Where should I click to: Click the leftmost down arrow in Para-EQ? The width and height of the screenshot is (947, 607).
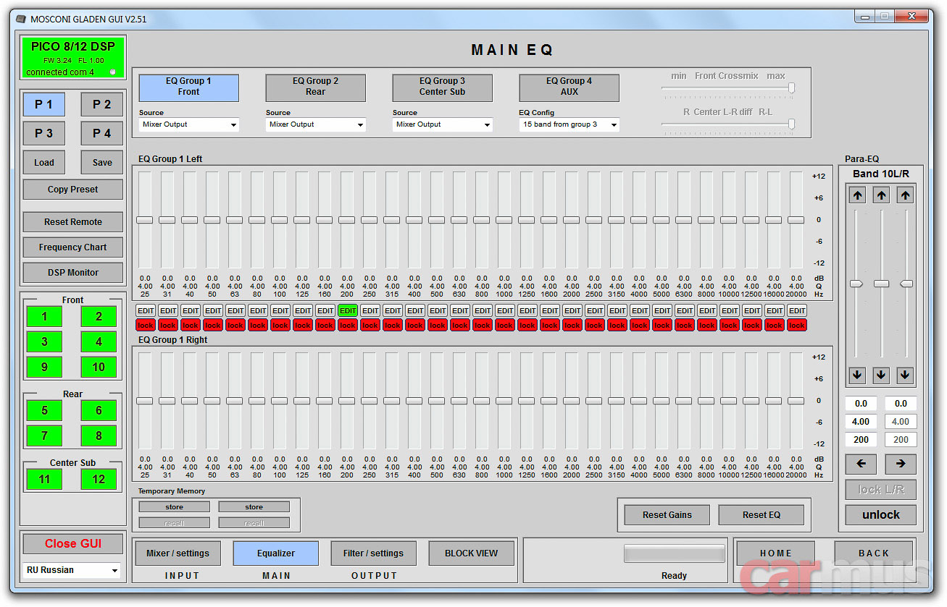coord(858,375)
